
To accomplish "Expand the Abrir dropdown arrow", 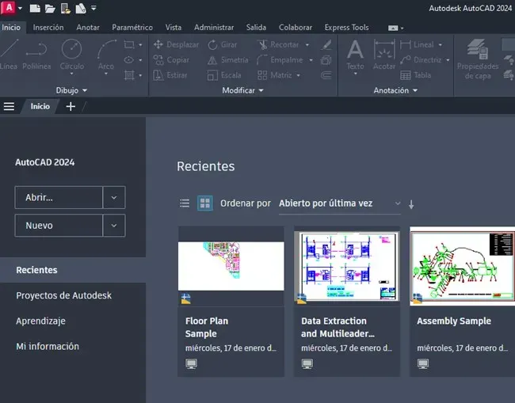I will point(114,198).
